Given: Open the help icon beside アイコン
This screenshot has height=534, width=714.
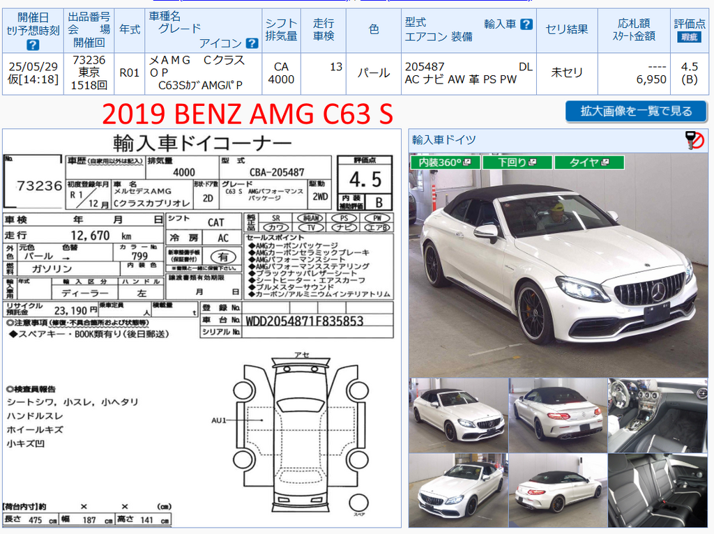Looking at the screenshot, I should 252,43.
